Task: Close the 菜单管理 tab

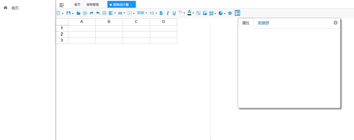Action: [x=101, y=5]
